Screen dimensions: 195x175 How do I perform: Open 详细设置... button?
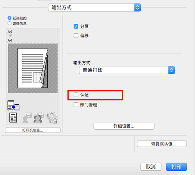124,126
